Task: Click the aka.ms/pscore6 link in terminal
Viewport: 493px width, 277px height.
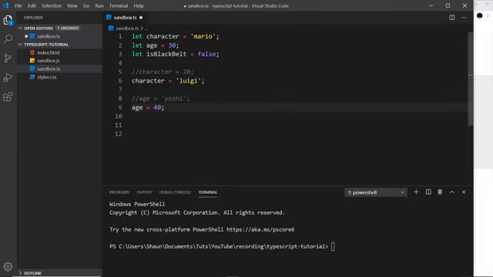Action: tap(260, 229)
